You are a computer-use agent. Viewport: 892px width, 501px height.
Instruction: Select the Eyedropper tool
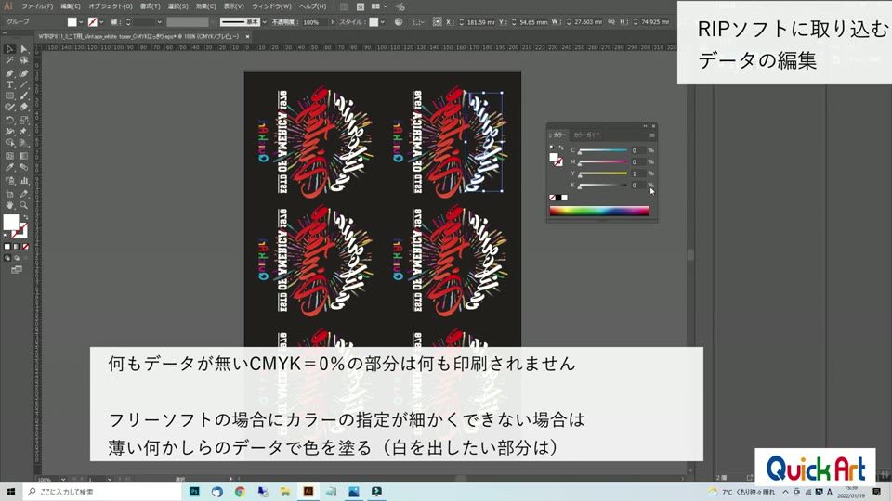pyautogui.click(x=9, y=168)
